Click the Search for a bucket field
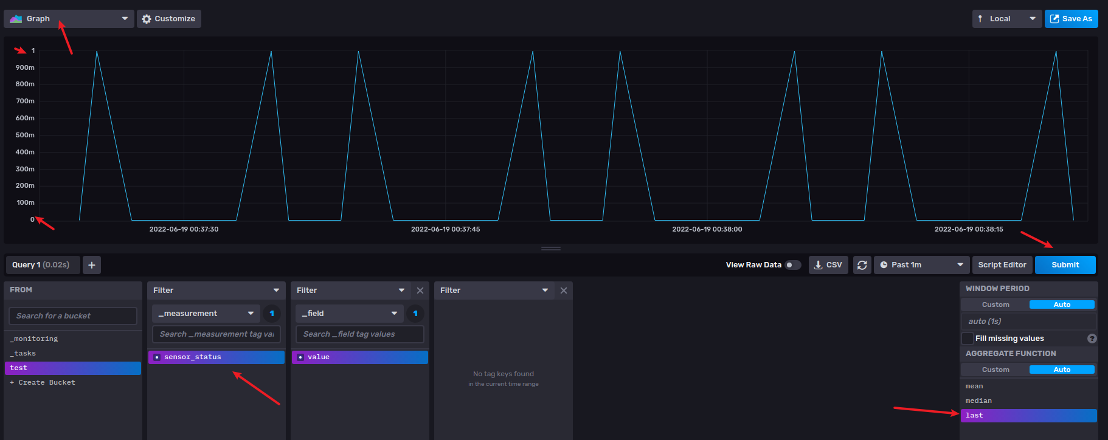Image resolution: width=1108 pixels, height=440 pixels. click(x=73, y=316)
